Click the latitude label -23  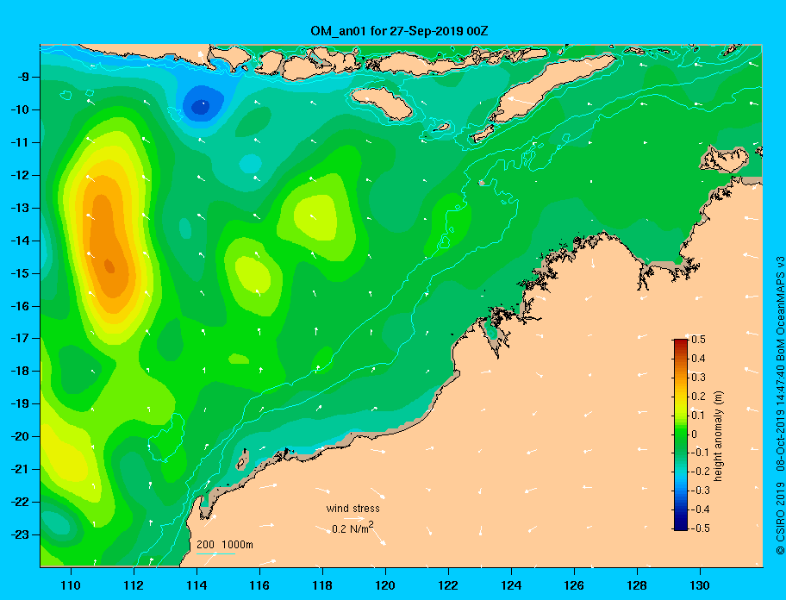click(19, 534)
